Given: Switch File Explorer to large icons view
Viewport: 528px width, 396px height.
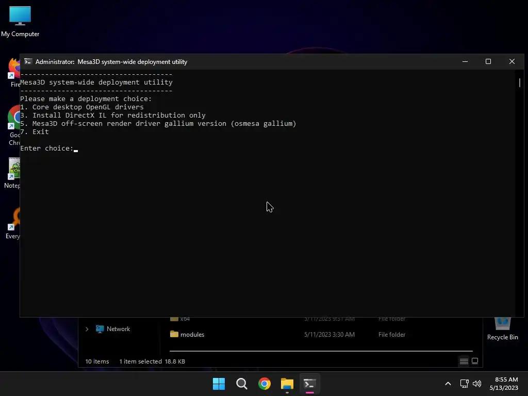Looking at the screenshot, I should pyautogui.click(x=475, y=361).
